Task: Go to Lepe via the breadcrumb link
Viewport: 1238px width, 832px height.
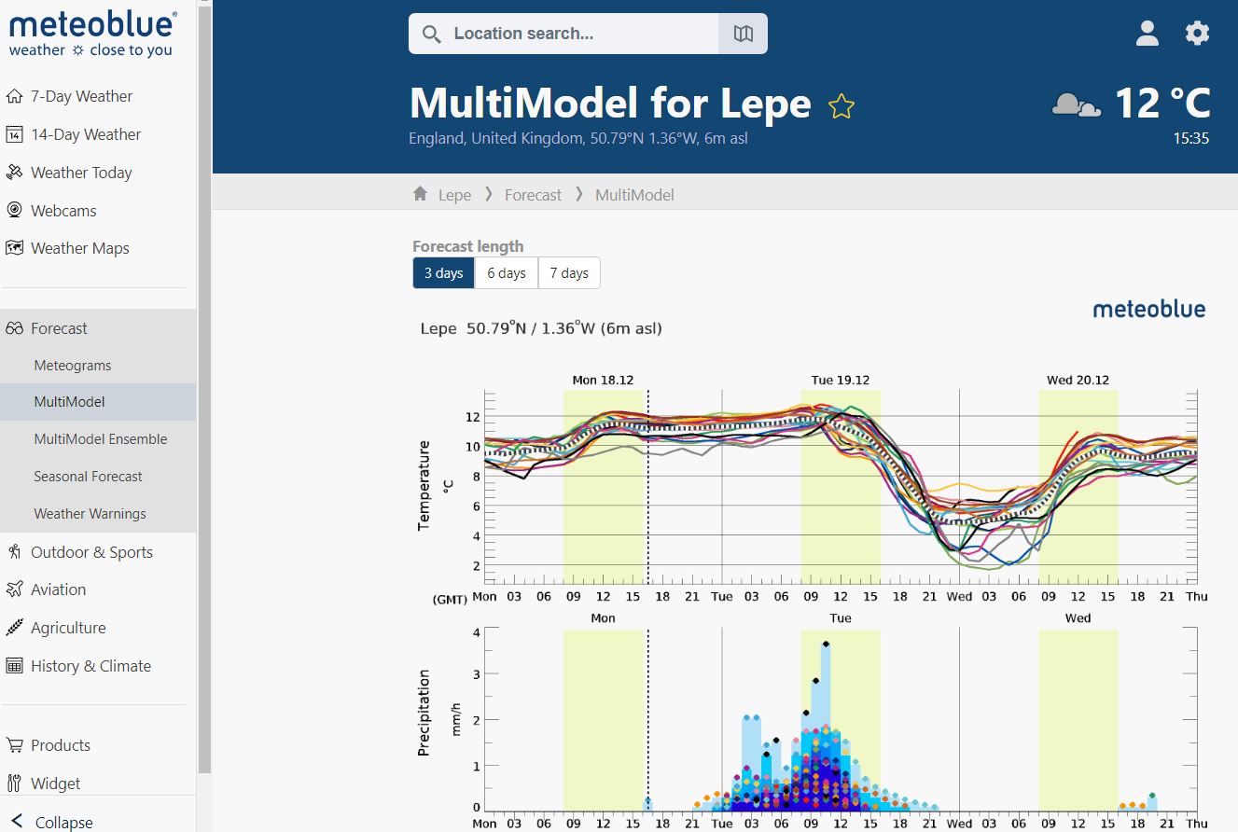Action: pyautogui.click(x=455, y=194)
